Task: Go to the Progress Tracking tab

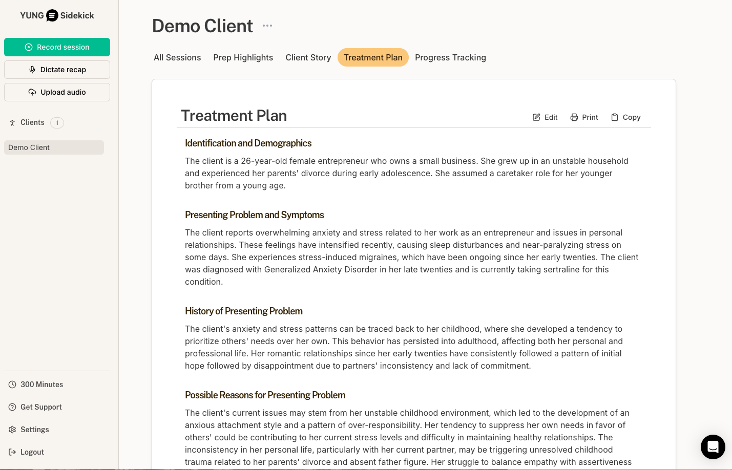Action: tap(450, 57)
